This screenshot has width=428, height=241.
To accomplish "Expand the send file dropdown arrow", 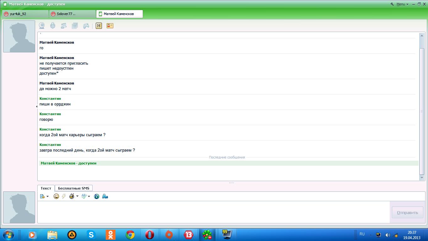I will (x=48, y=196).
